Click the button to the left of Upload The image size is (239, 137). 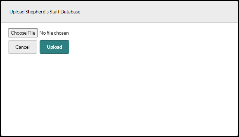click(23, 47)
